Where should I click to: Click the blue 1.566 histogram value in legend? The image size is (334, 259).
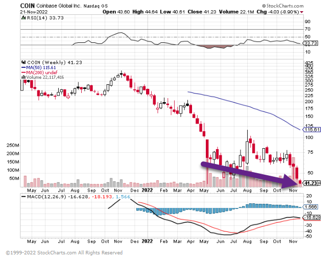tap(123, 197)
